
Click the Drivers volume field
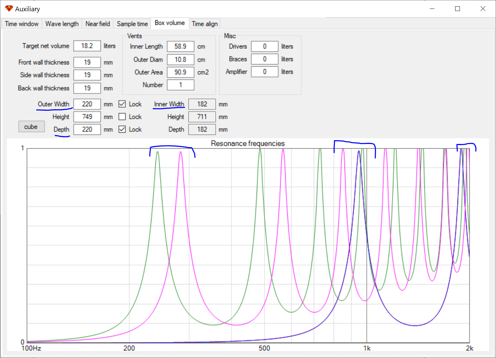[x=264, y=47]
